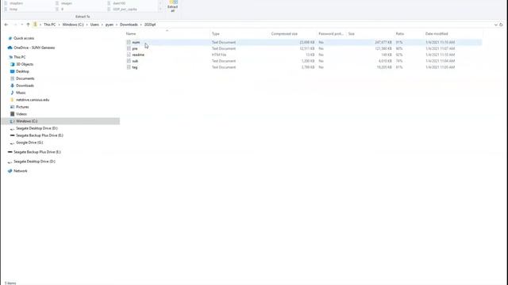The image size is (508, 285).
Task: Choose GDP_per_capita destination in Extract To
Action: 125,9
